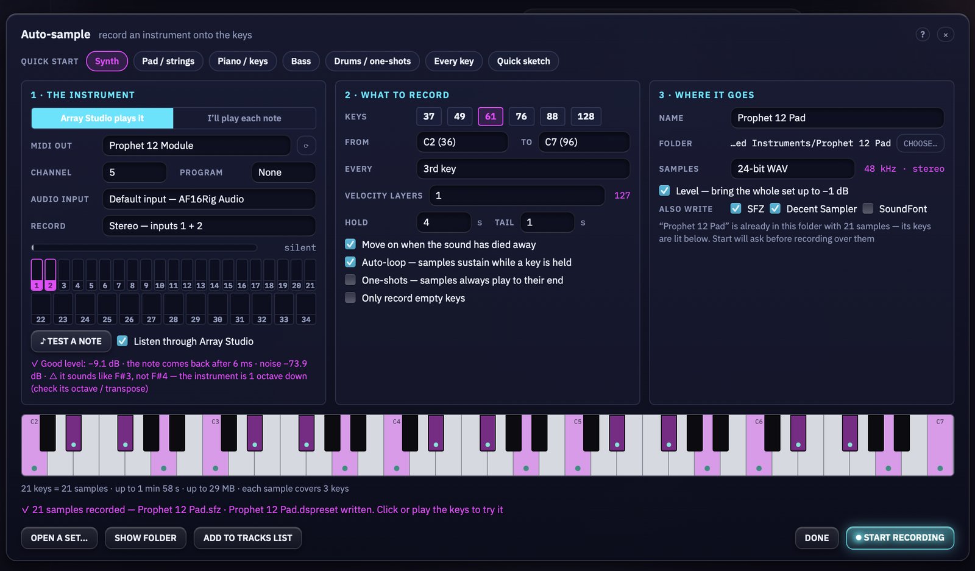Open the Samples 24-bit WAV dropdown
Screen dimensions: 975x571
[x=792, y=169]
